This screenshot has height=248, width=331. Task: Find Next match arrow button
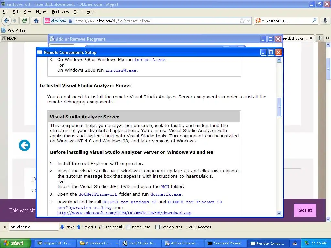[67, 227]
